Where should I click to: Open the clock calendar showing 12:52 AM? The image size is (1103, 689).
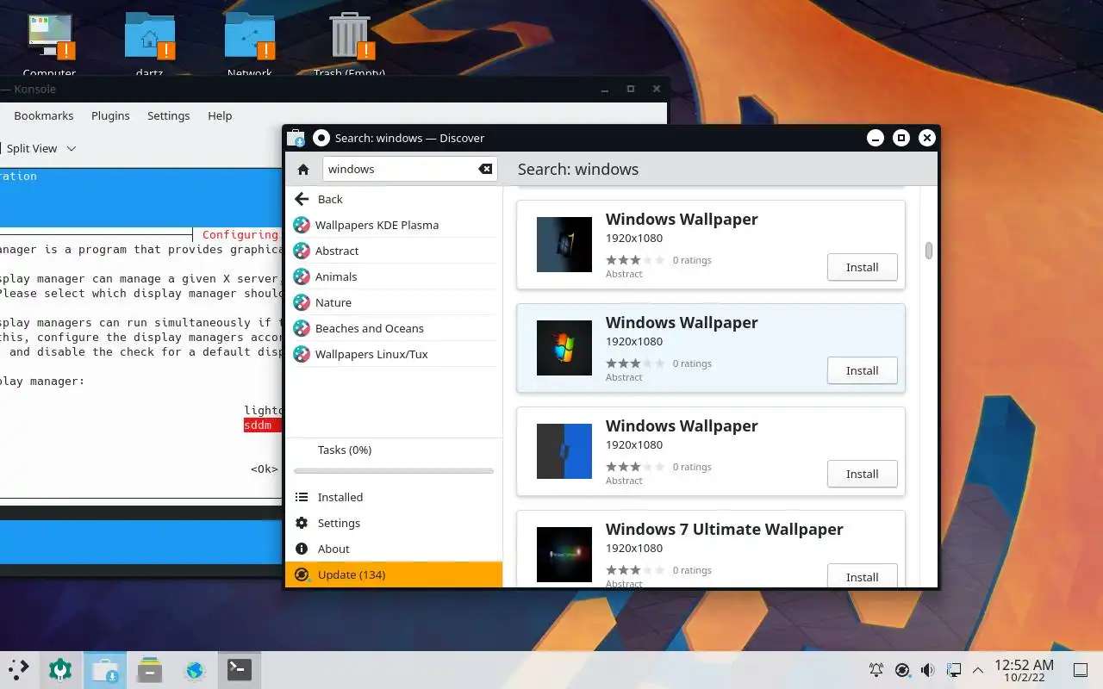[x=1024, y=670]
